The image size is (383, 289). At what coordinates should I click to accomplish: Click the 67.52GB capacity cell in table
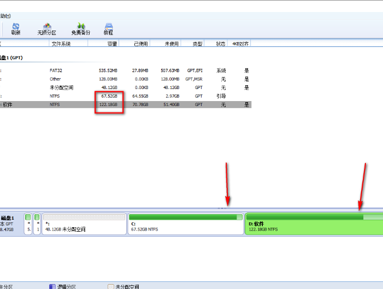(109, 96)
